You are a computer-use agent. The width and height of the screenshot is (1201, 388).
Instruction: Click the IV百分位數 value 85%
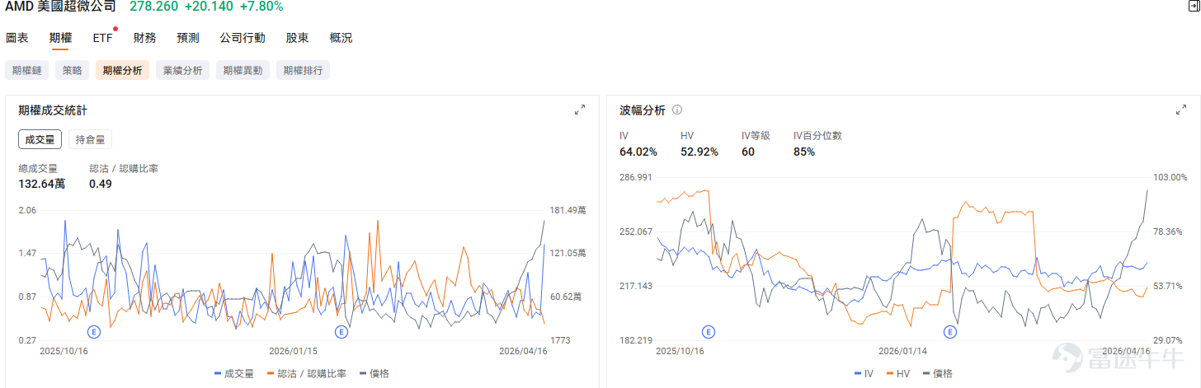pyautogui.click(x=804, y=152)
